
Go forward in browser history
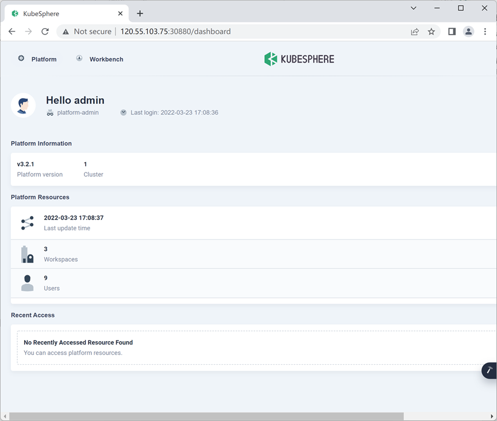(x=28, y=32)
